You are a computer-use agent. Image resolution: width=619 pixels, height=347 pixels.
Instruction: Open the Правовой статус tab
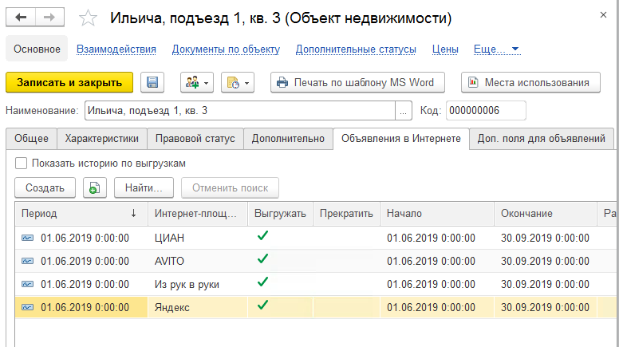(x=195, y=139)
